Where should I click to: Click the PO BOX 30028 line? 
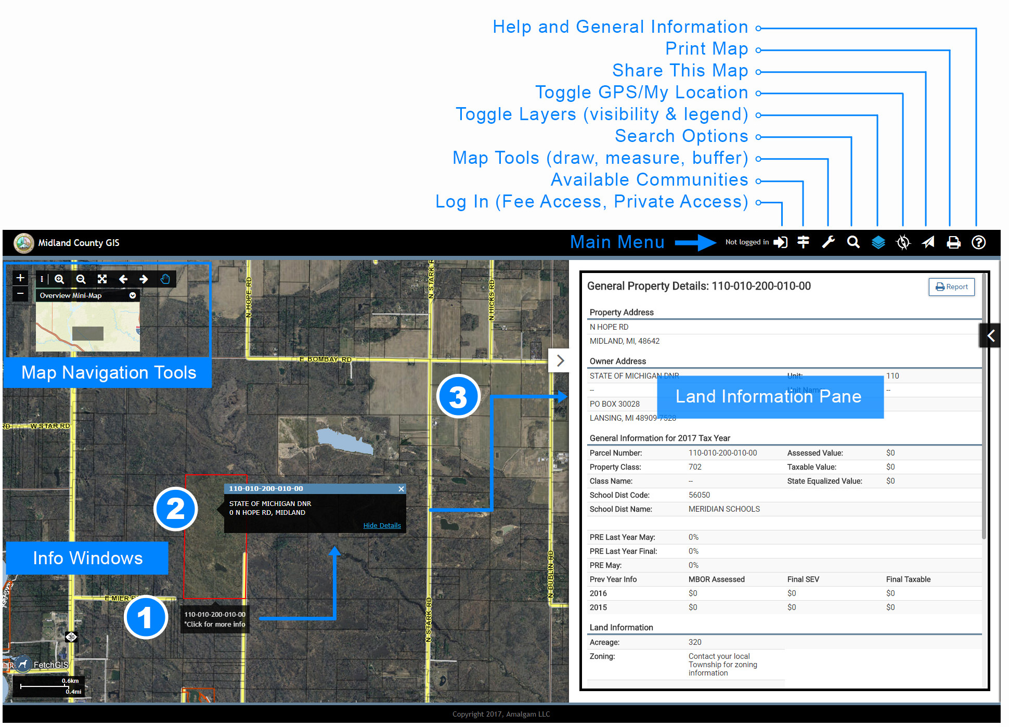click(x=615, y=404)
